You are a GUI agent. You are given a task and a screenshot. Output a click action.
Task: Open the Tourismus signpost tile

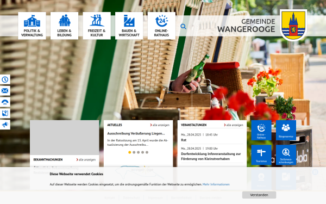(261, 155)
